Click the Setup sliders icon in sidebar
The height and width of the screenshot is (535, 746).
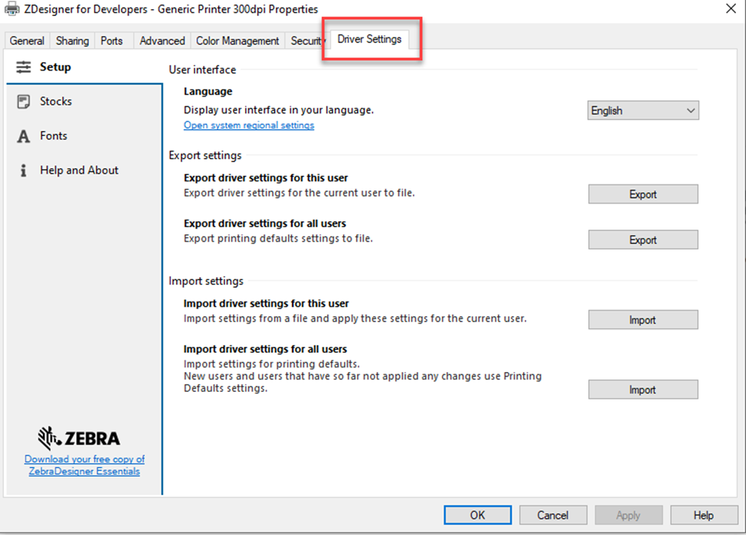coord(24,67)
